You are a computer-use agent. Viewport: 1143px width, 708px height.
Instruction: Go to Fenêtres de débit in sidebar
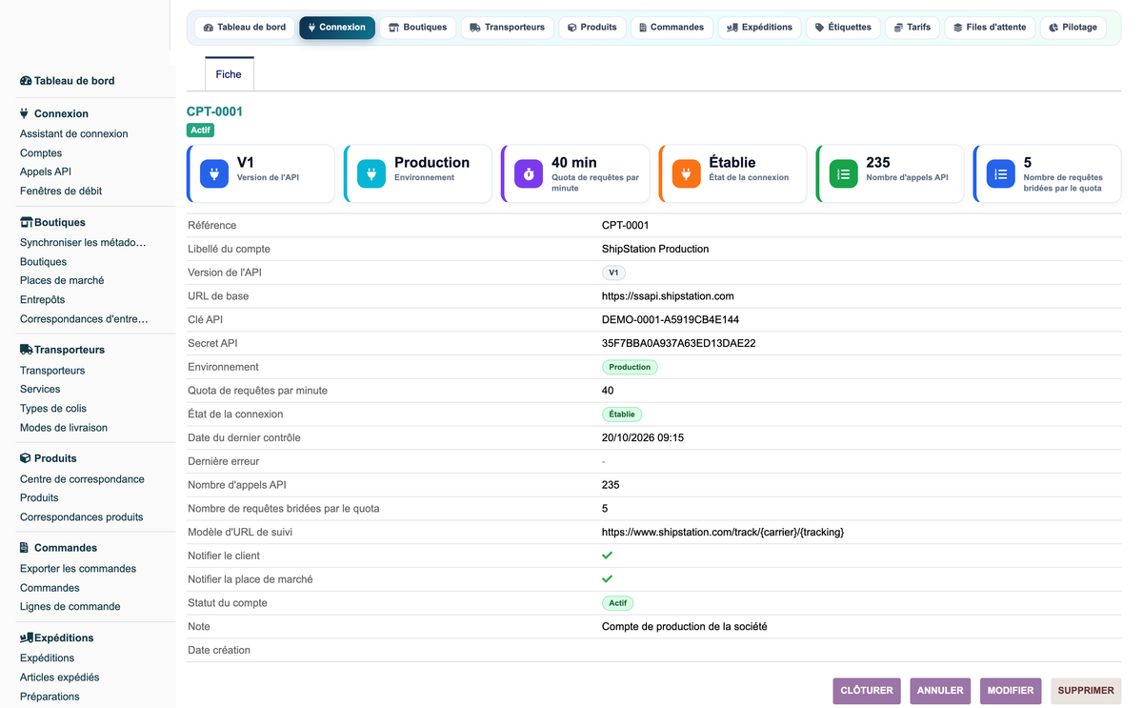click(61, 192)
